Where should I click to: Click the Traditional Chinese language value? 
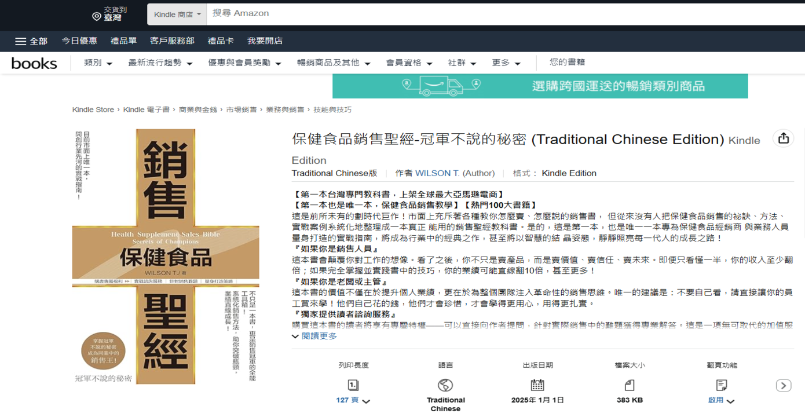445,404
